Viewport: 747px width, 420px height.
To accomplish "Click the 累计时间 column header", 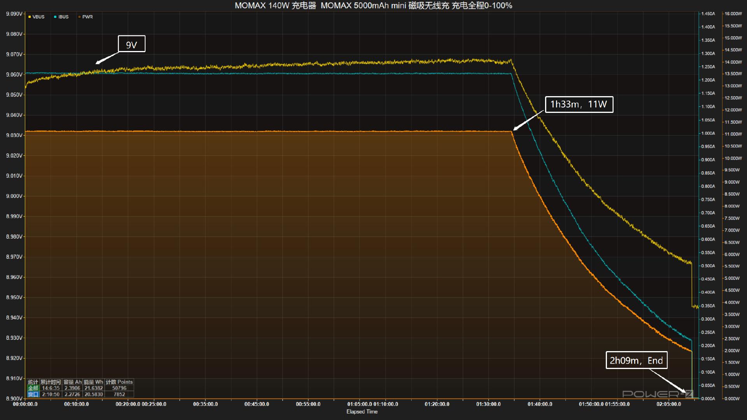I will click(51, 382).
